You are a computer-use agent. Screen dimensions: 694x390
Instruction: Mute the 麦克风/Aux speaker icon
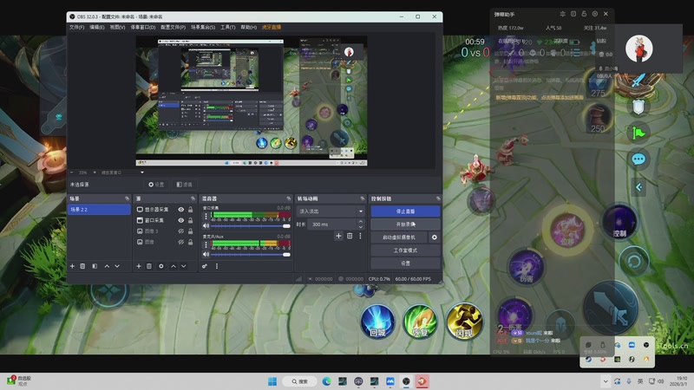206,254
